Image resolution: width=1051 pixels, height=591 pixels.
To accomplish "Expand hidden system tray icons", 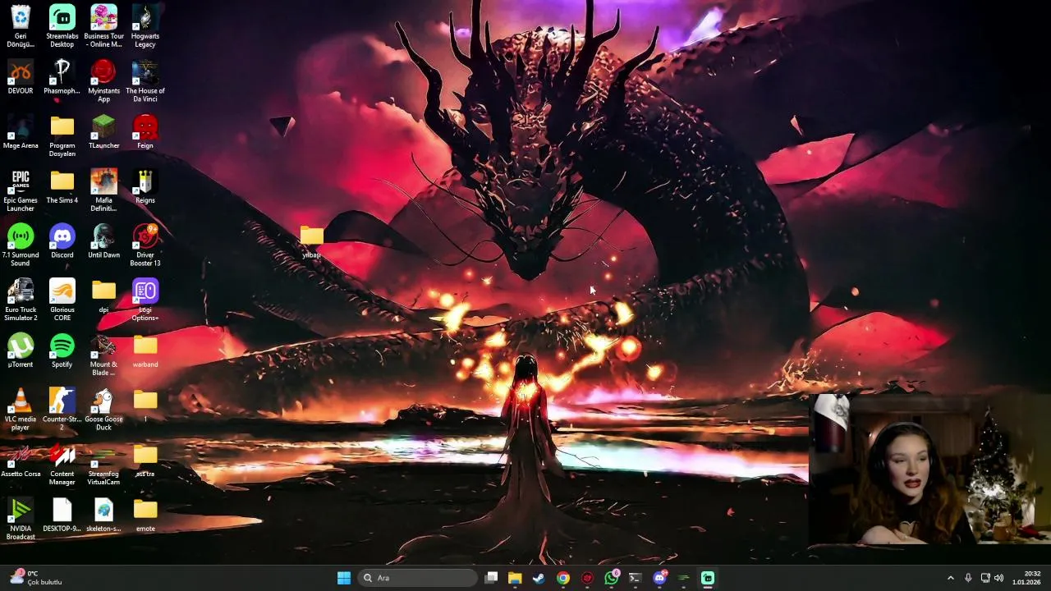I will click(951, 578).
